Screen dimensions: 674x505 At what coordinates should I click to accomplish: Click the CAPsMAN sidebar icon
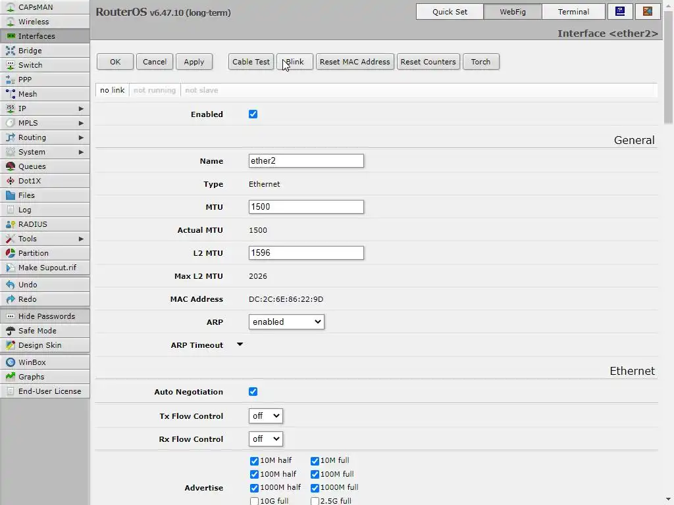pos(11,7)
